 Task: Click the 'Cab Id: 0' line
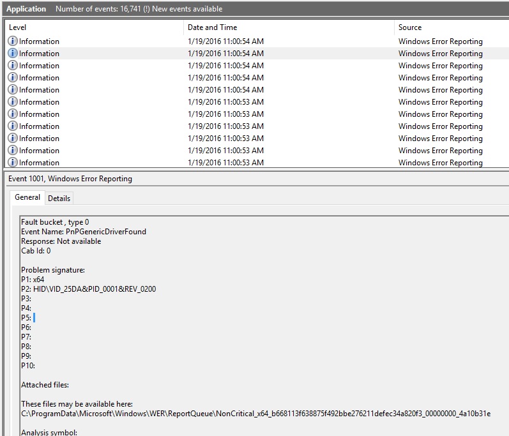[x=36, y=251]
